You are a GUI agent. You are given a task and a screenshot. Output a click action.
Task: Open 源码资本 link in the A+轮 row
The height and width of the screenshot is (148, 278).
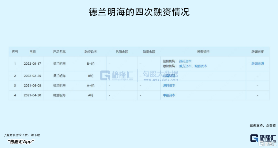[x=169, y=85]
